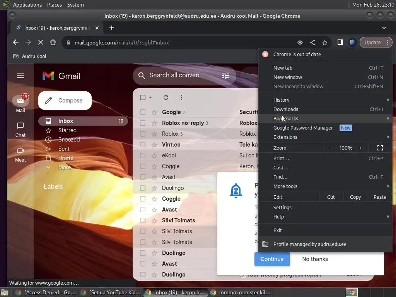Viewport: 396px width, 297px height.
Task: Click the browser forward arrow
Action: (28, 43)
